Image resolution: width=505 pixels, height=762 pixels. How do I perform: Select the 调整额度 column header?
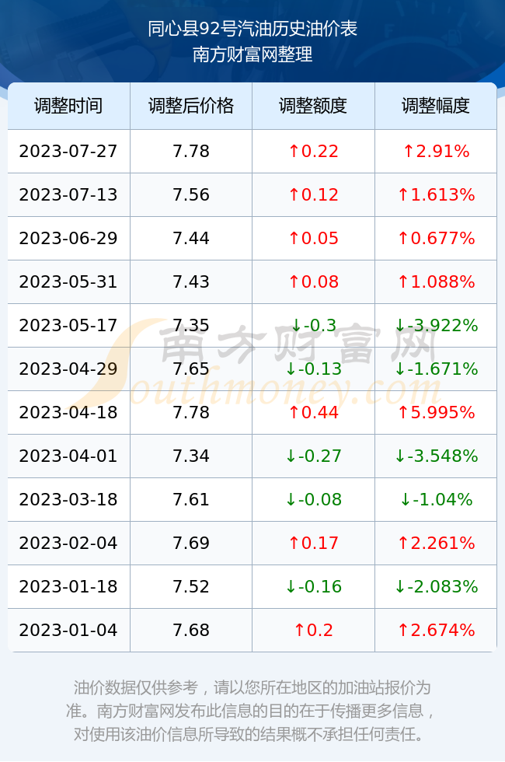coord(313,106)
